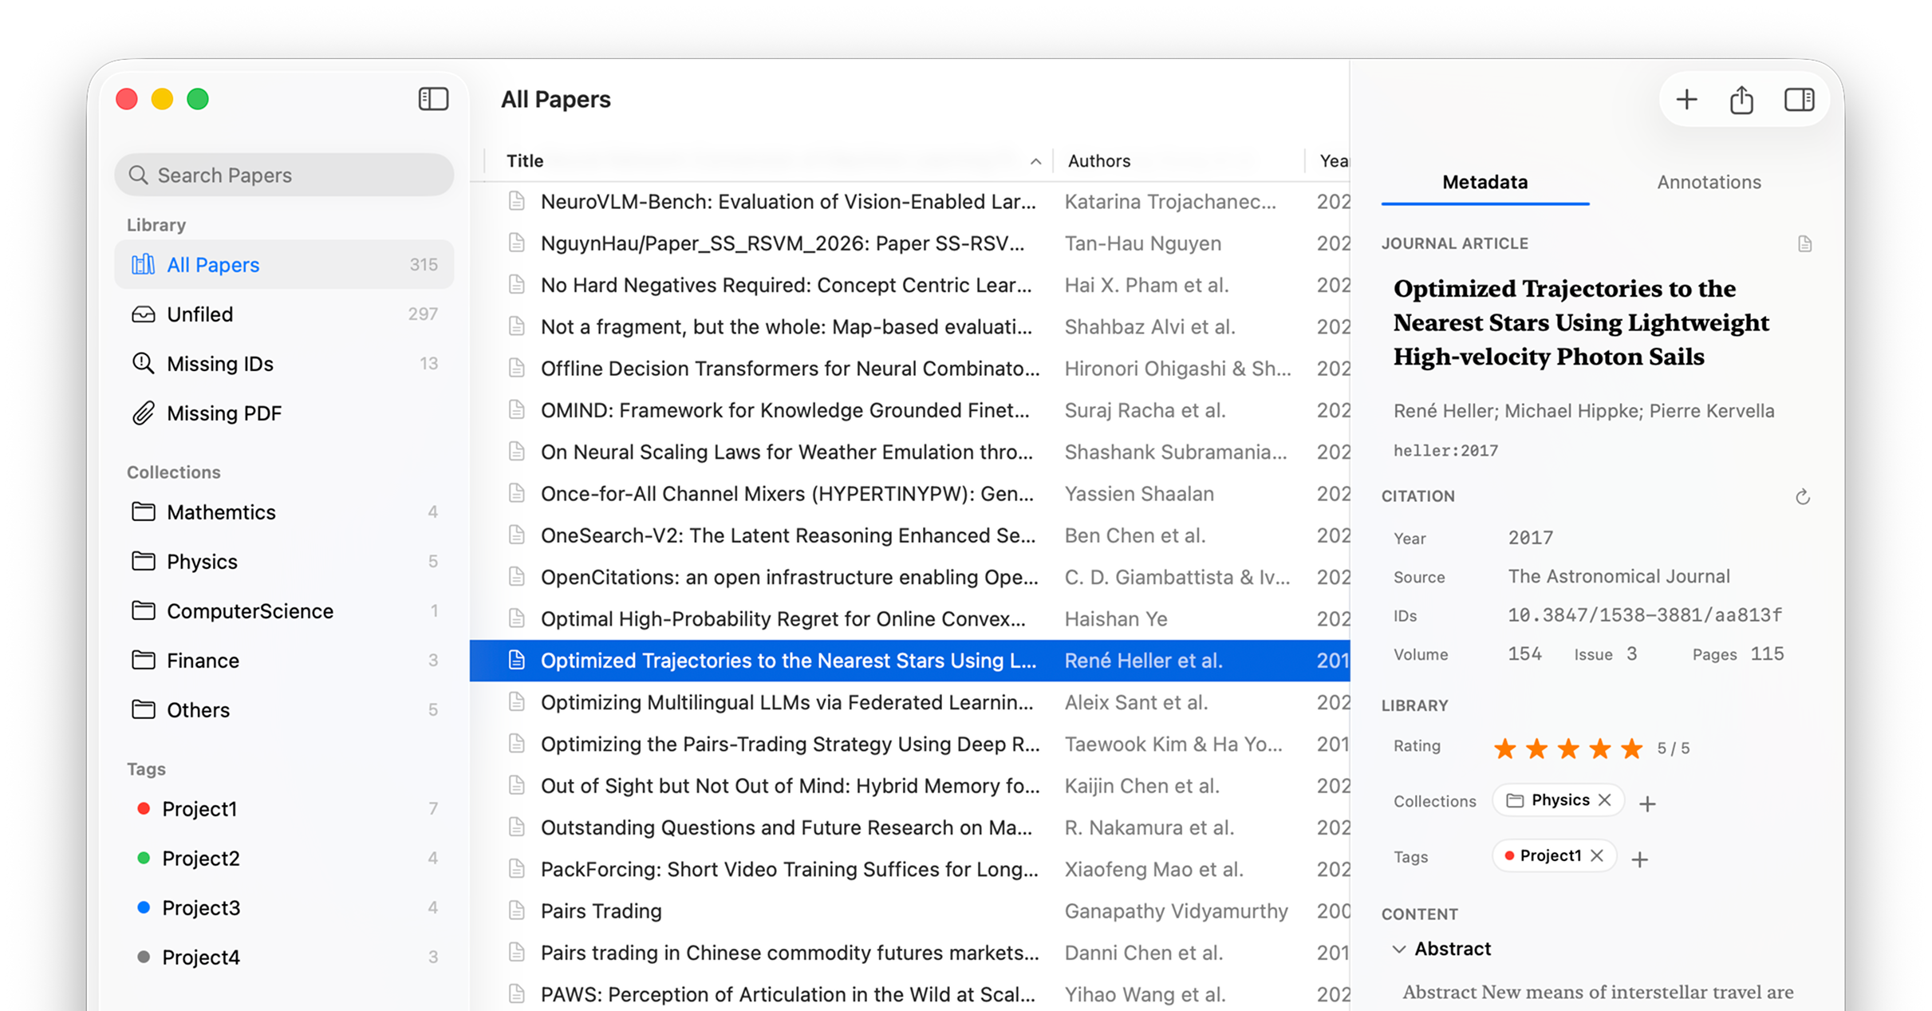Toggle the right inspector panel icon
This screenshot has width=1932, height=1011.
pyautogui.click(x=1799, y=100)
